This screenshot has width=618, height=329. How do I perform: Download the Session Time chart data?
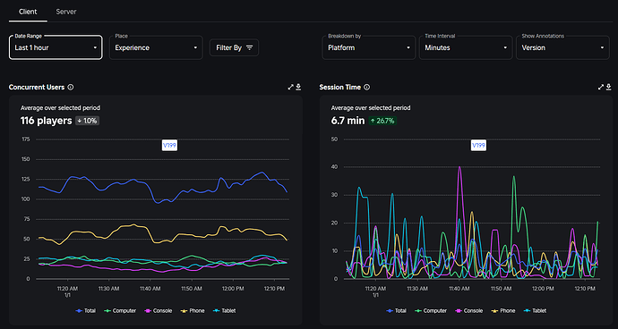(609, 87)
